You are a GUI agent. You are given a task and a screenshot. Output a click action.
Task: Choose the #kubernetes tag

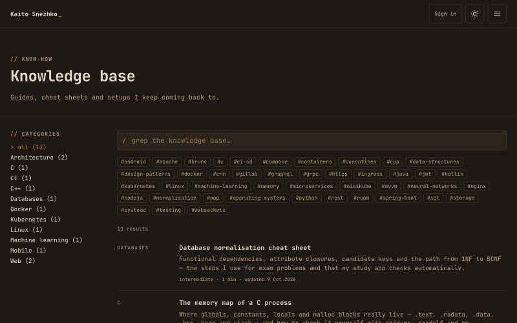click(x=138, y=186)
